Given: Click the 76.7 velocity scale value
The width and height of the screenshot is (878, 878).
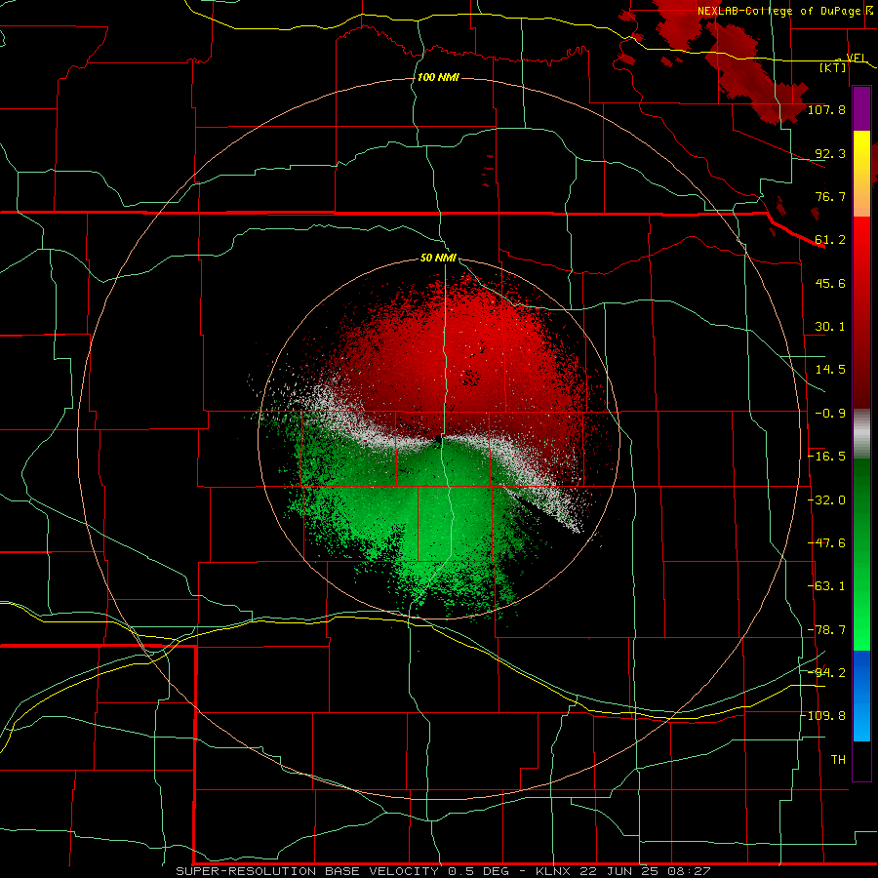Looking at the screenshot, I should coord(830,196).
